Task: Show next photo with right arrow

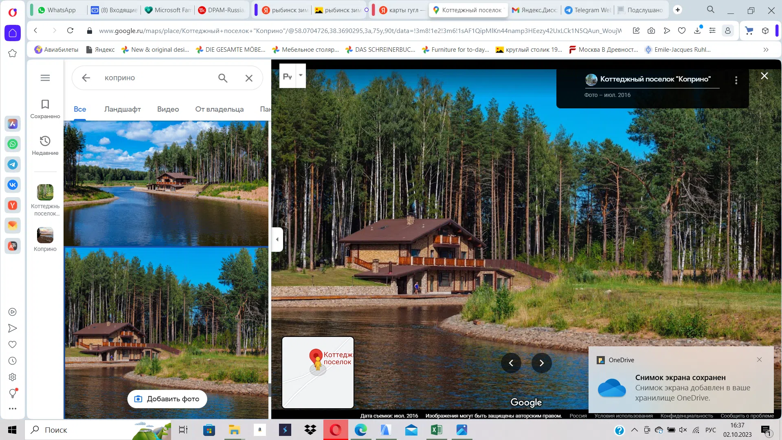Action: pos(542,363)
